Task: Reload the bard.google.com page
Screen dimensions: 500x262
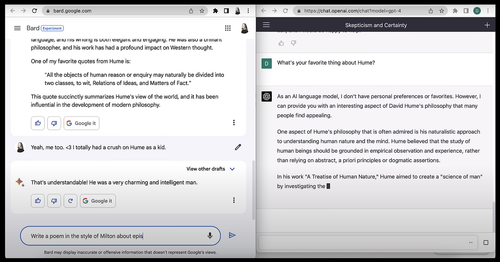Action: click(35, 11)
